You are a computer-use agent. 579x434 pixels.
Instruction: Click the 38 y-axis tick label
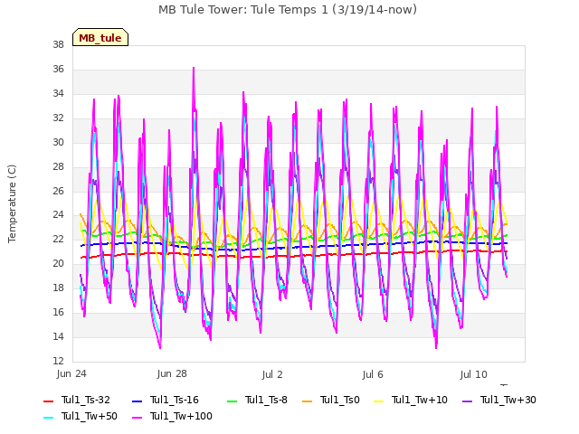click(x=58, y=45)
